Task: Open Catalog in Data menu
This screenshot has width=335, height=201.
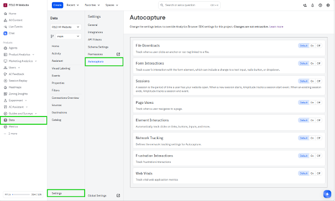Action: 56,120
